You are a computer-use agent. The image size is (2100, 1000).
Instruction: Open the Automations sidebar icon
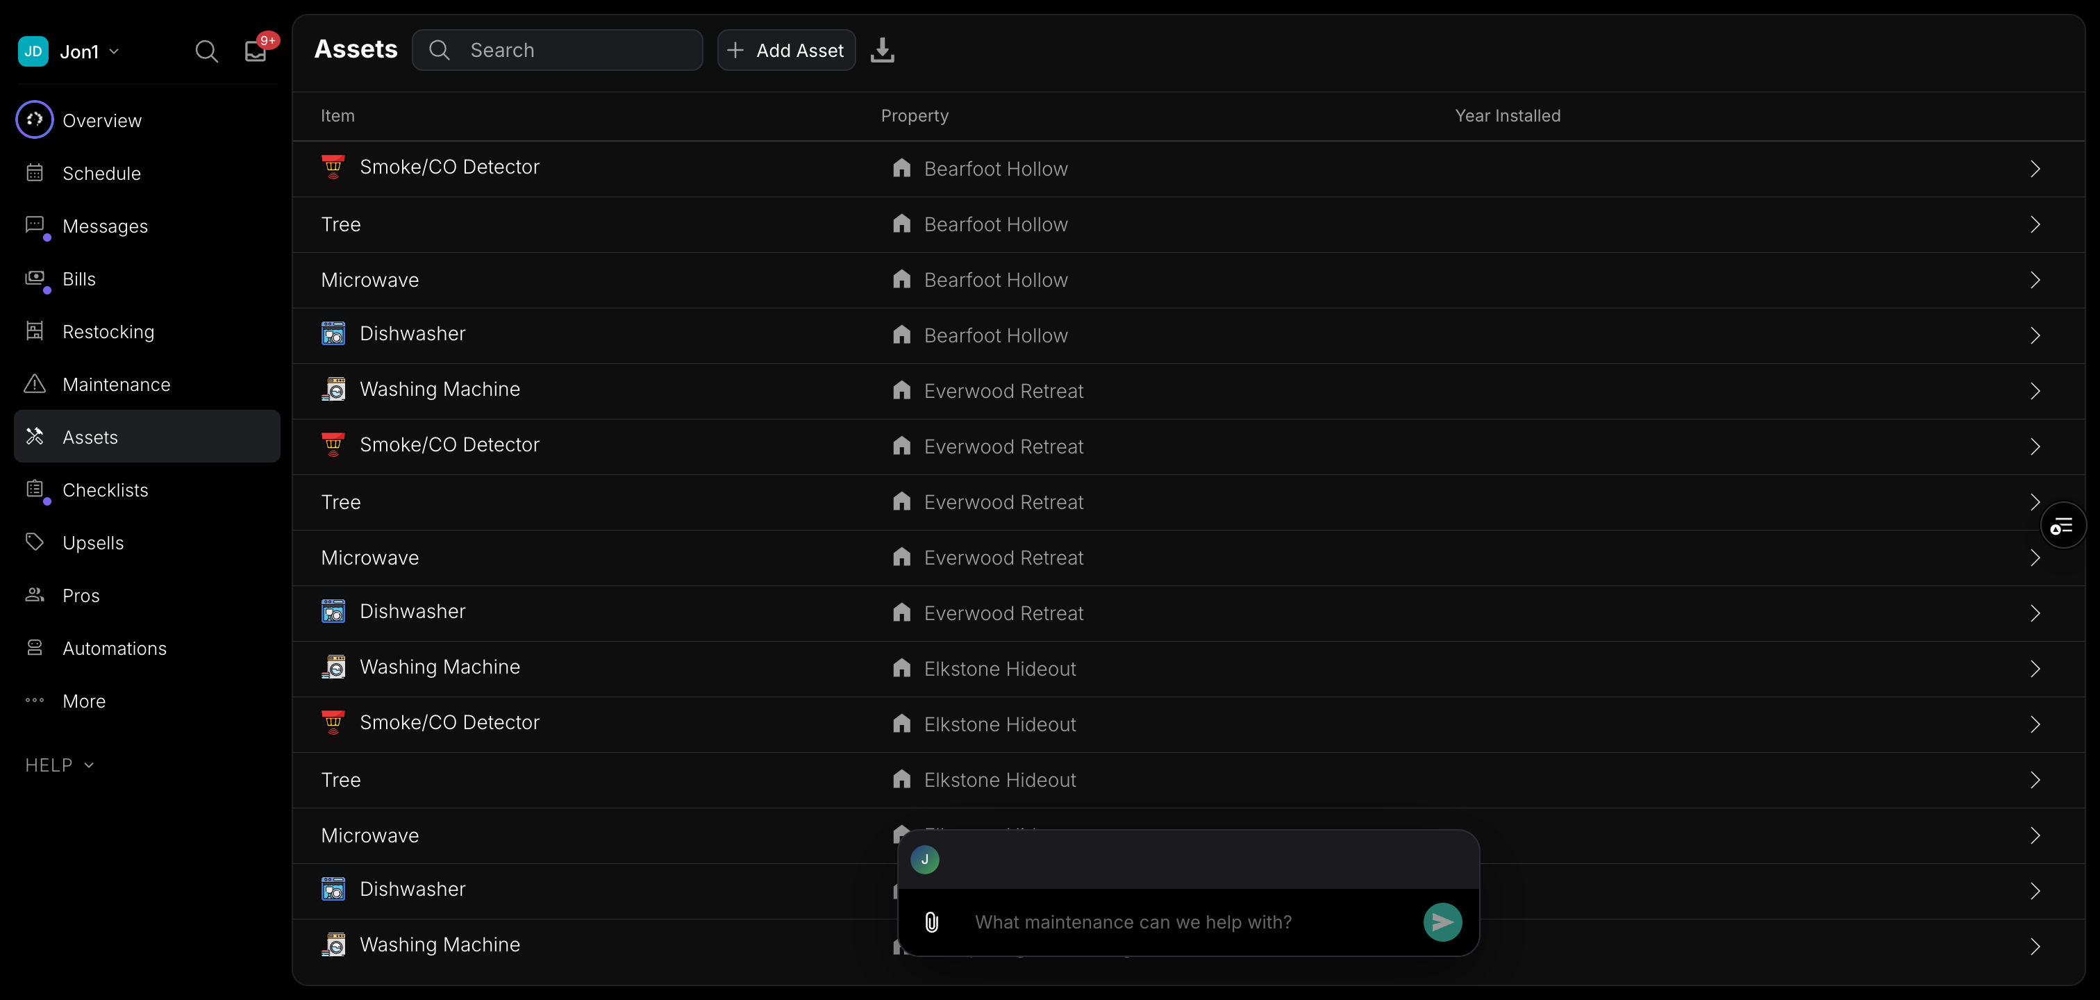pos(34,647)
